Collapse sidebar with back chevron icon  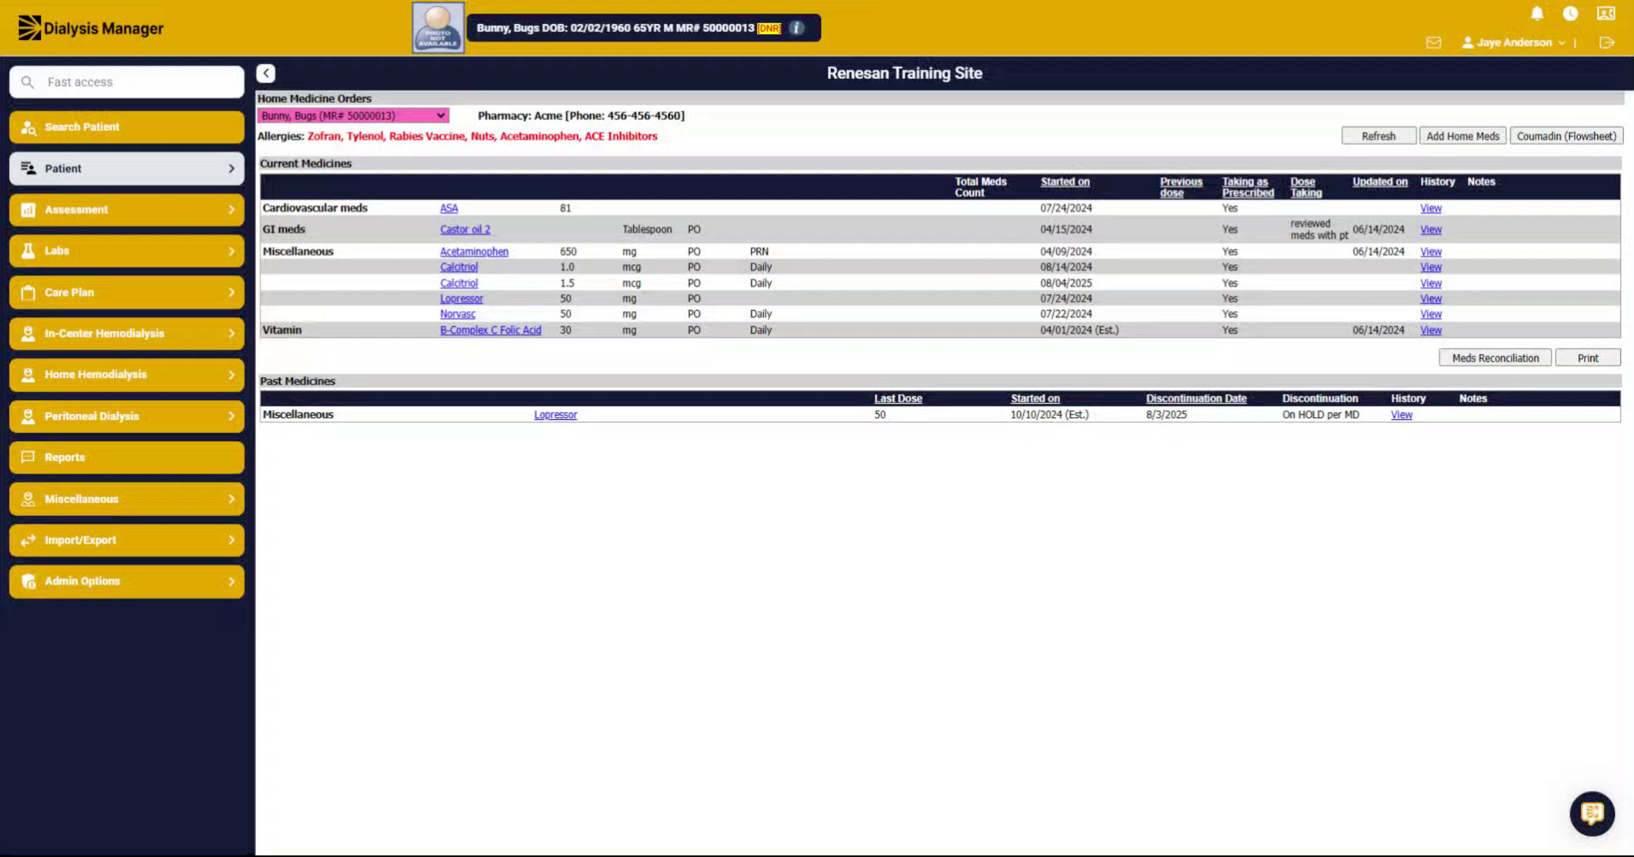(x=266, y=73)
